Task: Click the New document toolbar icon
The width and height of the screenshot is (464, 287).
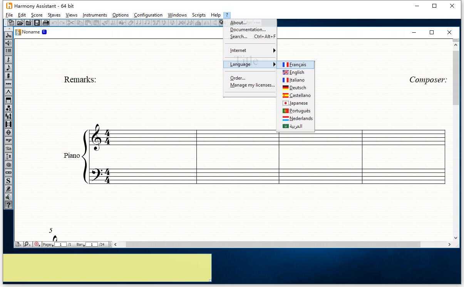Action: pos(11,23)
